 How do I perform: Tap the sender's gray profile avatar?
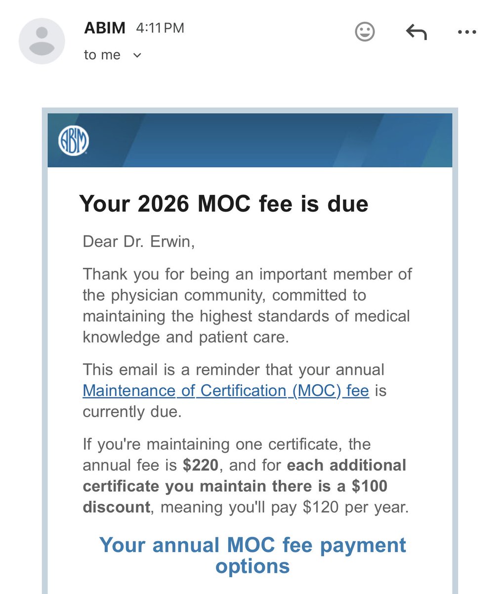point(42,42)
